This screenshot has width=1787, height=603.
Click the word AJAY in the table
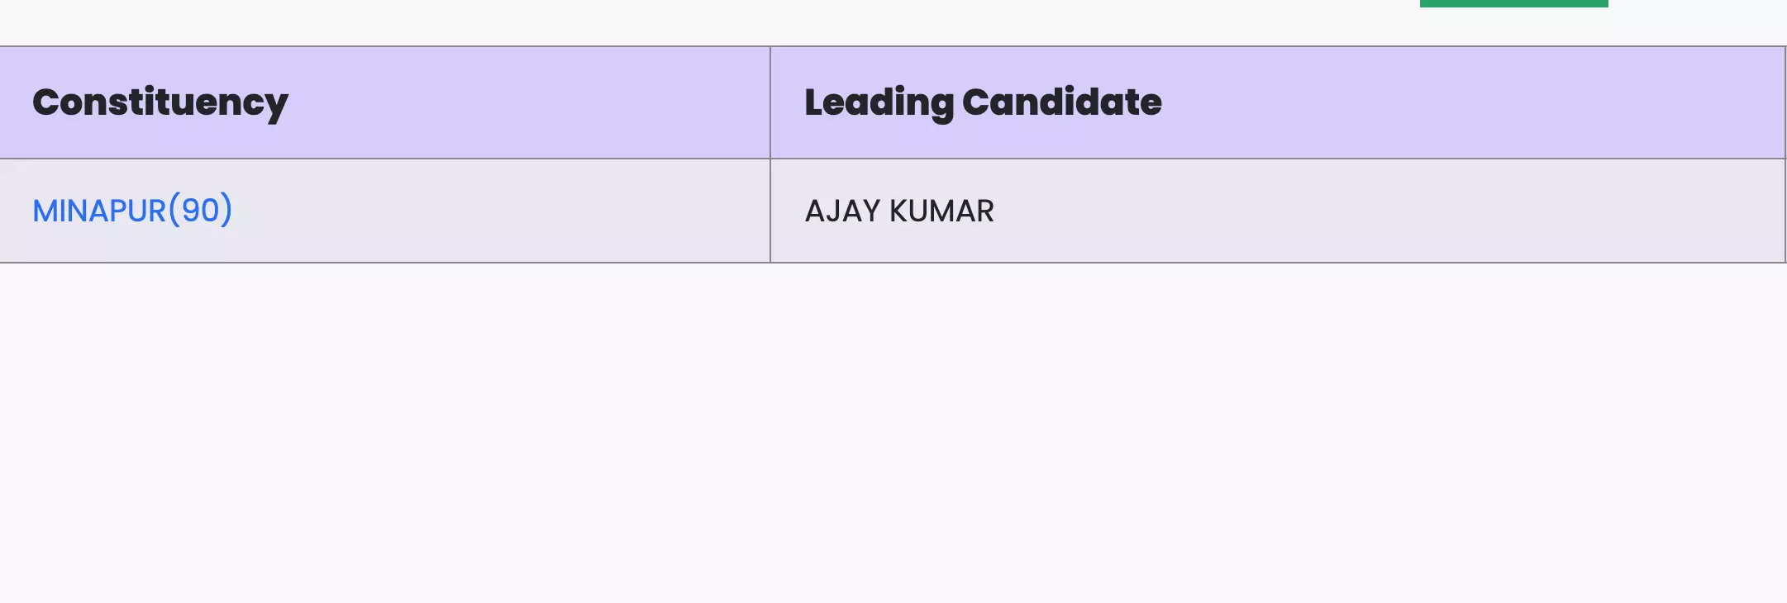click(x=842, y=211)
